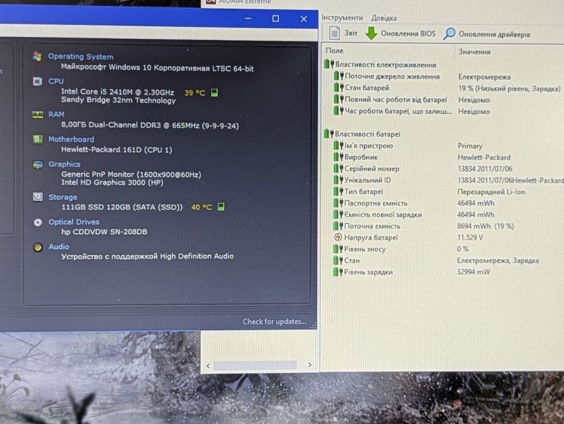This screenshot has width=564, height=424.
Task: Click battery icon beside Паспортна ємність row
Action: [338, 203]
